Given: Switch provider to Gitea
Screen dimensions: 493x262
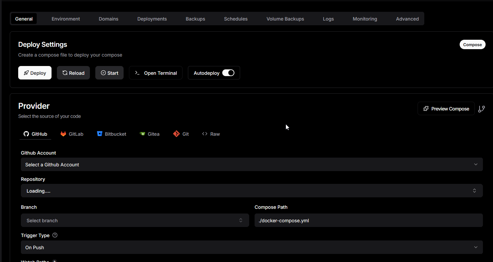Looking at the screenshot, I should [x=150, y=134].
